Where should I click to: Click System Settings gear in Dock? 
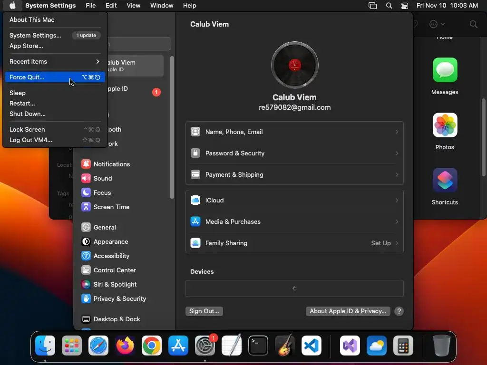205,345
